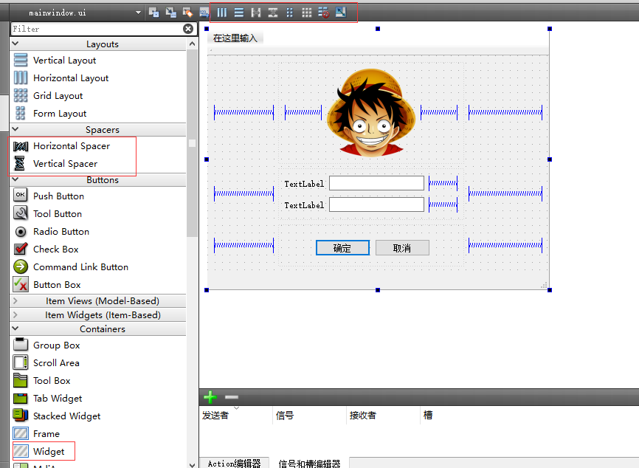Select Stacked Widget container
Screen dimensions: 639x468
(57, 416)
